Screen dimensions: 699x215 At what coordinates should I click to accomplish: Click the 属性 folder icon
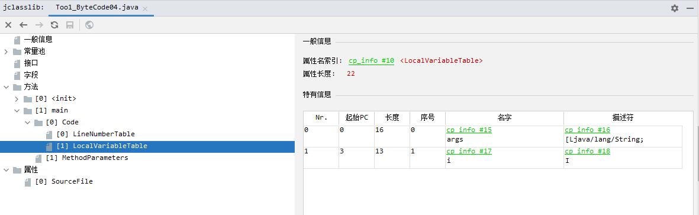17,170
